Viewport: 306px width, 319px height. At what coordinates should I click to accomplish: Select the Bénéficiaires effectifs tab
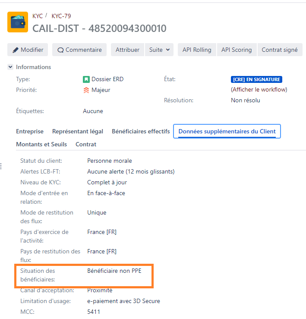[x=141, y=132]
